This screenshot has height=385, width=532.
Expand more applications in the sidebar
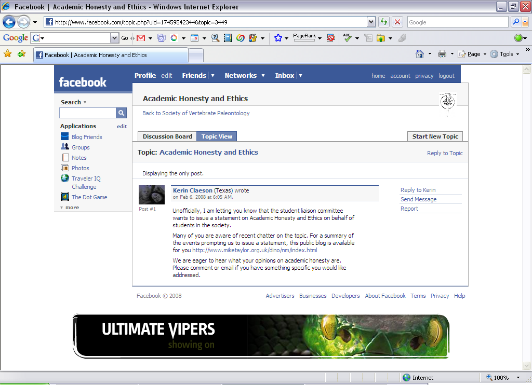point(70,208)
